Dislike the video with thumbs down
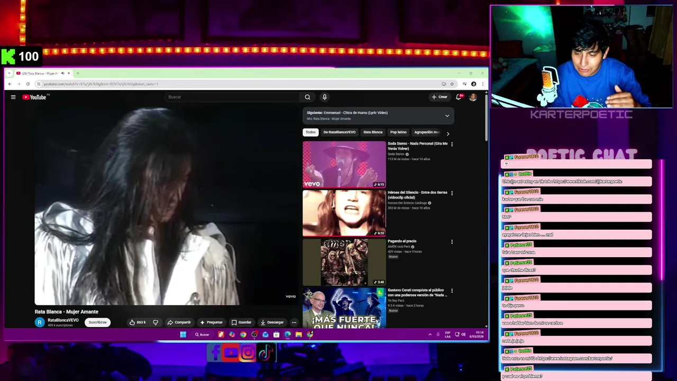Image resolution: width=677 pixels, height=381 pixels. click(x=155, y=322)
